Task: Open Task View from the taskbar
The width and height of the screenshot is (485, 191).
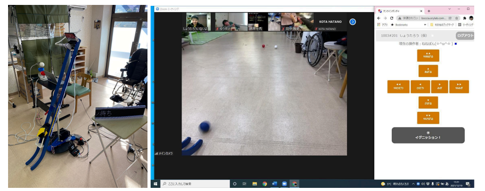Action: point(244,183)
